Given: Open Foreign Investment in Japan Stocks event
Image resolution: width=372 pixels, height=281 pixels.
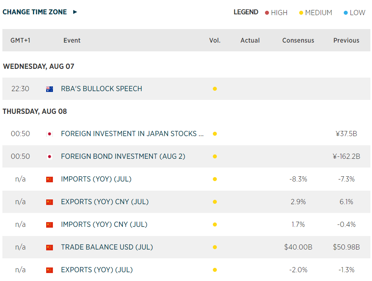Looking at the screenshot, I should tap(132, 134).
